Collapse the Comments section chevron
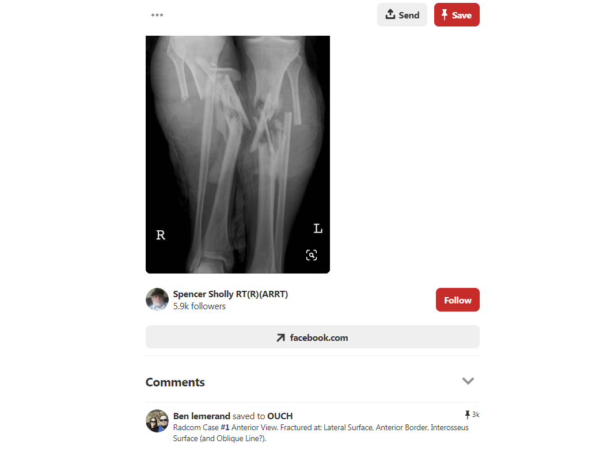Viewport: 596px width, 467px height. [468, 381]
